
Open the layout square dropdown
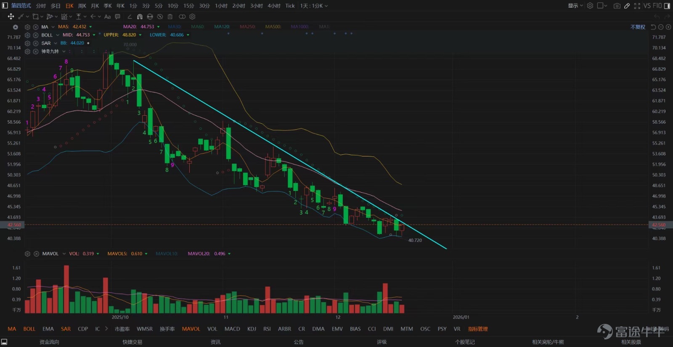(x=602, y=5)
